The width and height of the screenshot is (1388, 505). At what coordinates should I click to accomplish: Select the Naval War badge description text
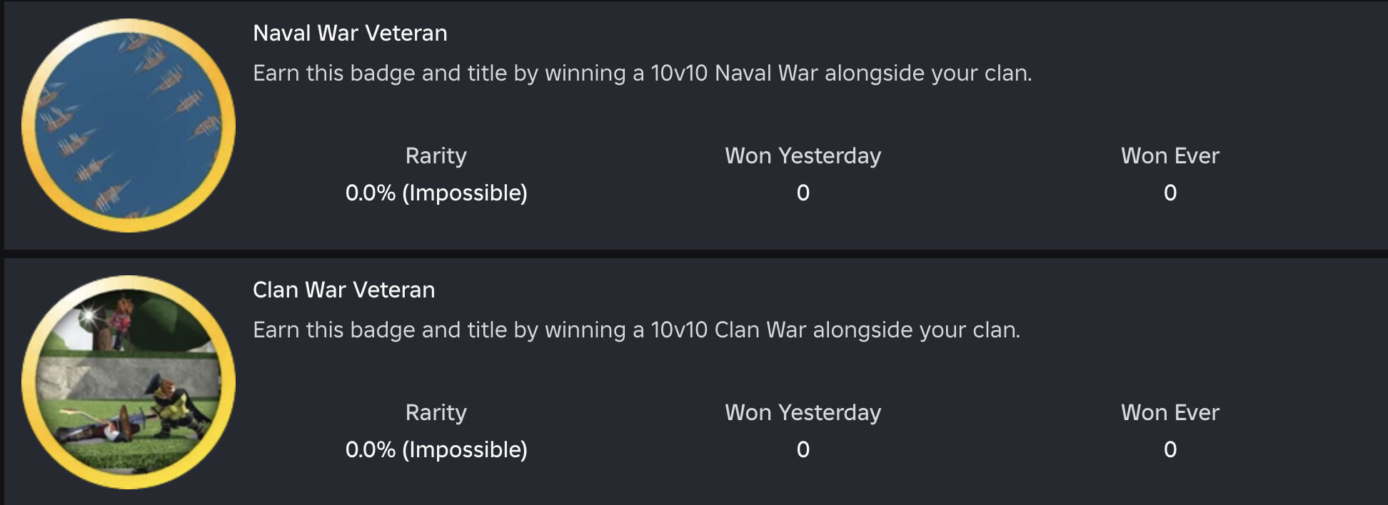(x=642, y=73)
